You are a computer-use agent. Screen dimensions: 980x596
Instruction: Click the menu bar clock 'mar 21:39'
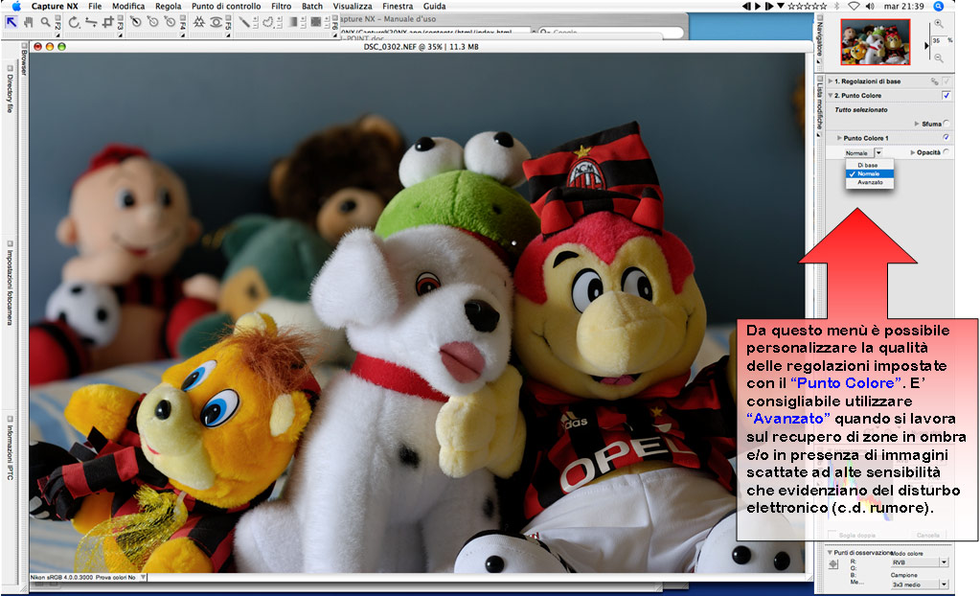coord(903,7)
